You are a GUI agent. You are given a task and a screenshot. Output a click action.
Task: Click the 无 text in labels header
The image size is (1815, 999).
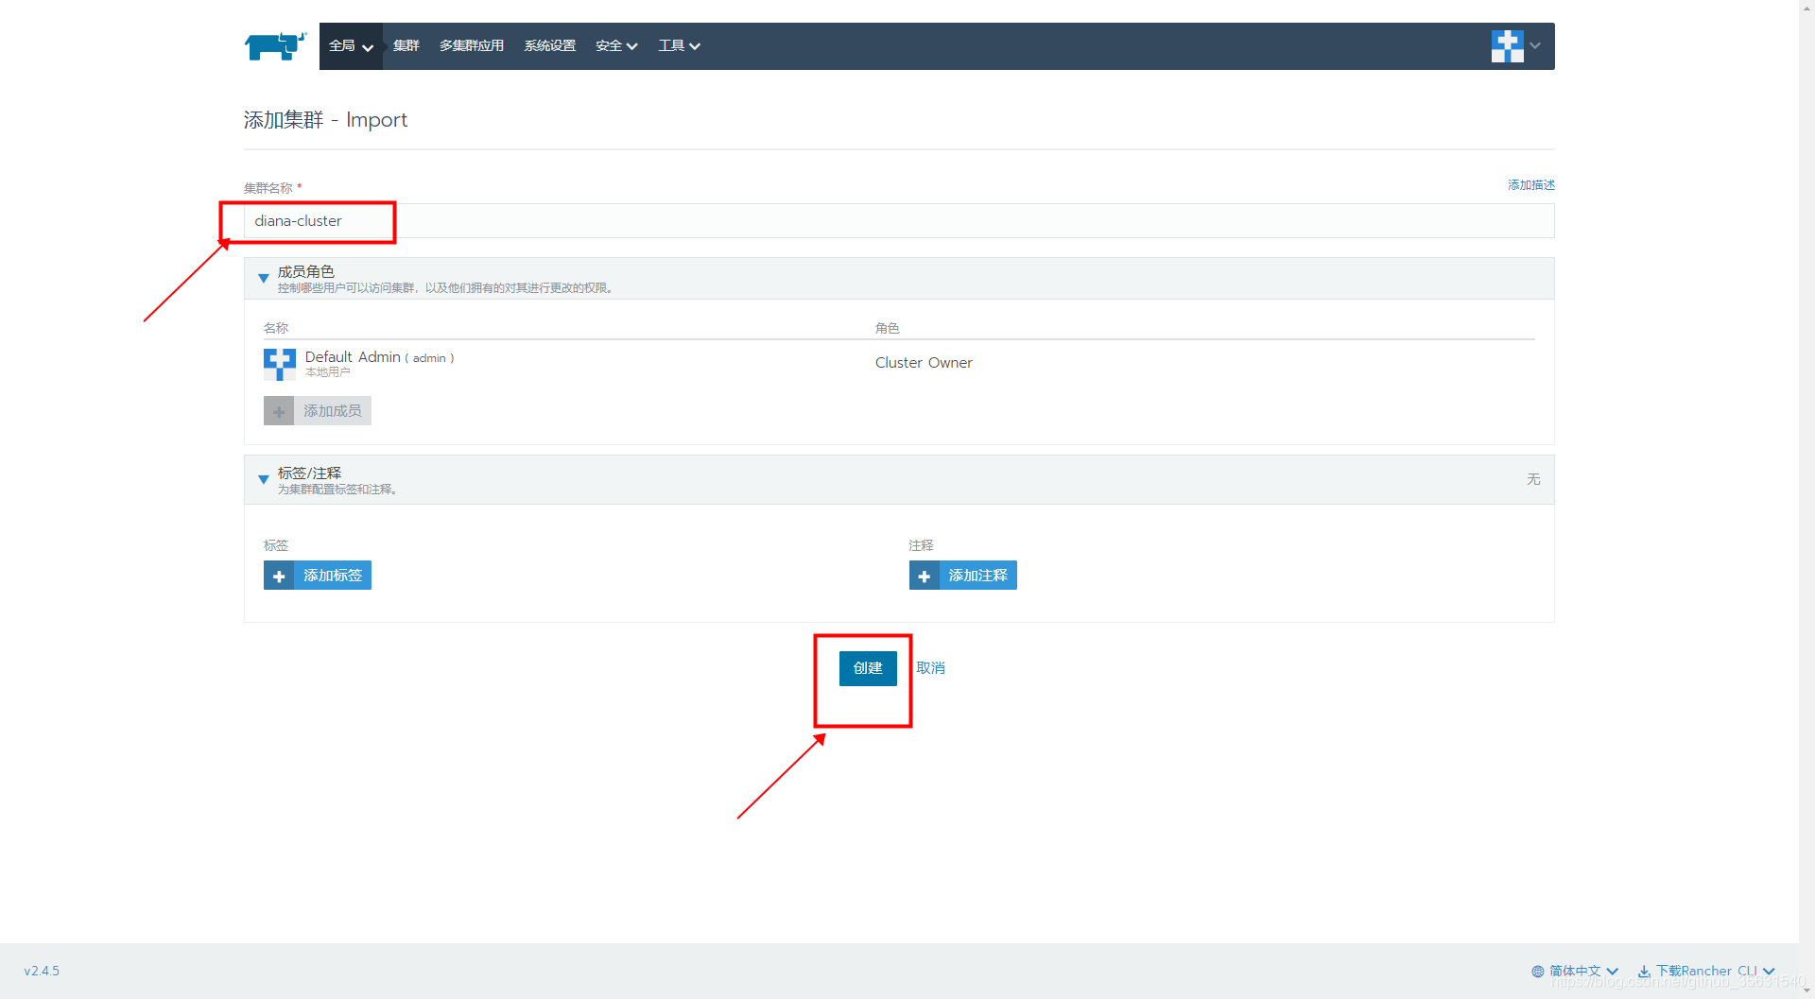[1533, 480]
